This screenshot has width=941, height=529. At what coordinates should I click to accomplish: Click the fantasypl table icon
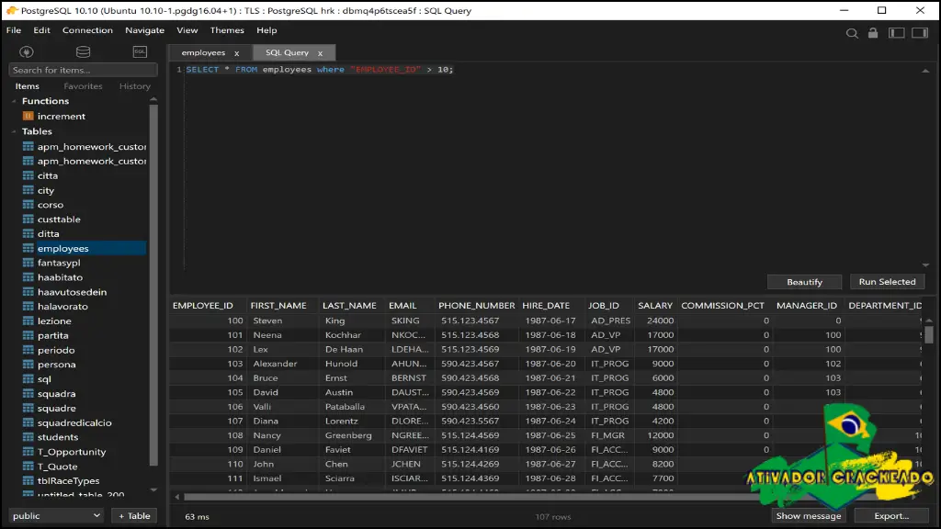28,263
